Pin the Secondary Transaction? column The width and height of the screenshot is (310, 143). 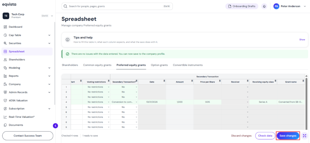(x=137, y=81)
